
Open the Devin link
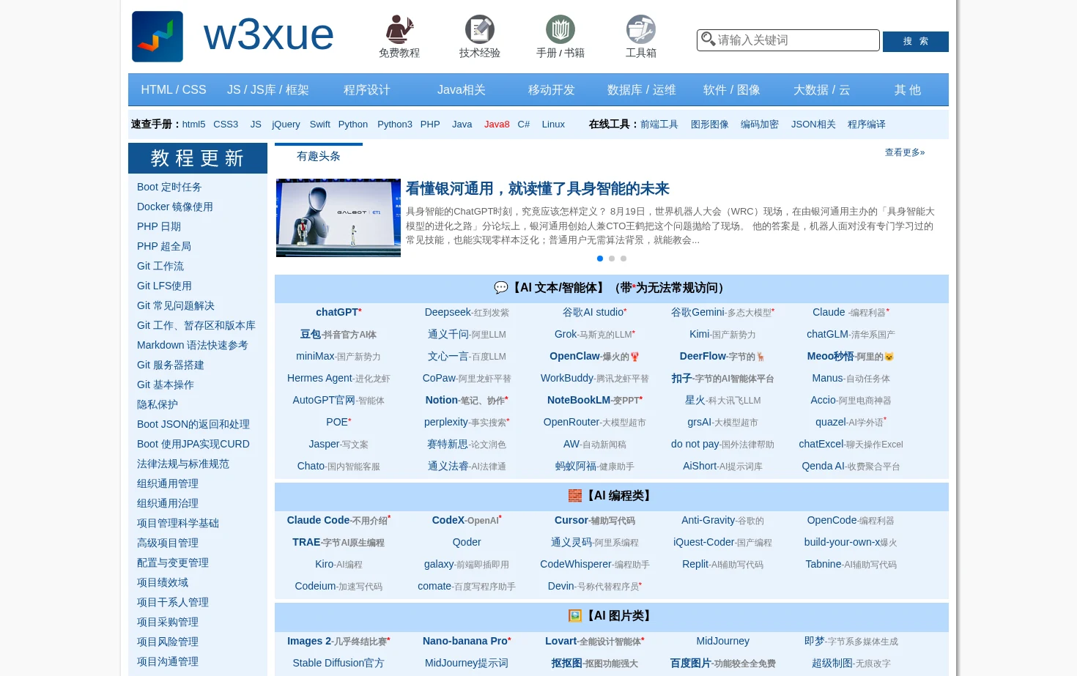point(594,587)
